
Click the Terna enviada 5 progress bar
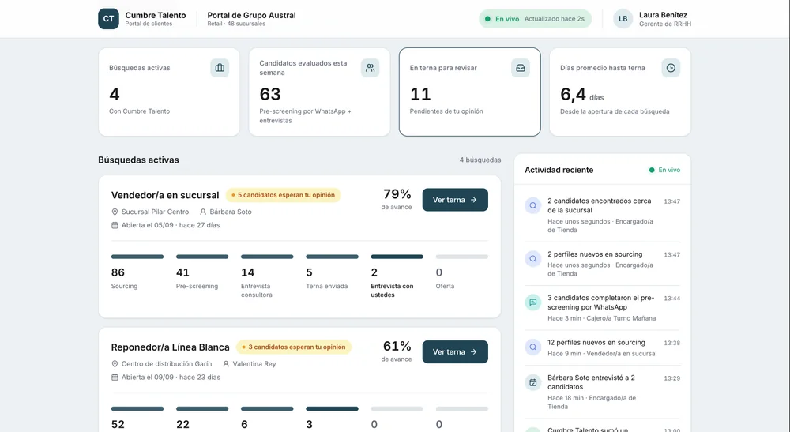332,257
